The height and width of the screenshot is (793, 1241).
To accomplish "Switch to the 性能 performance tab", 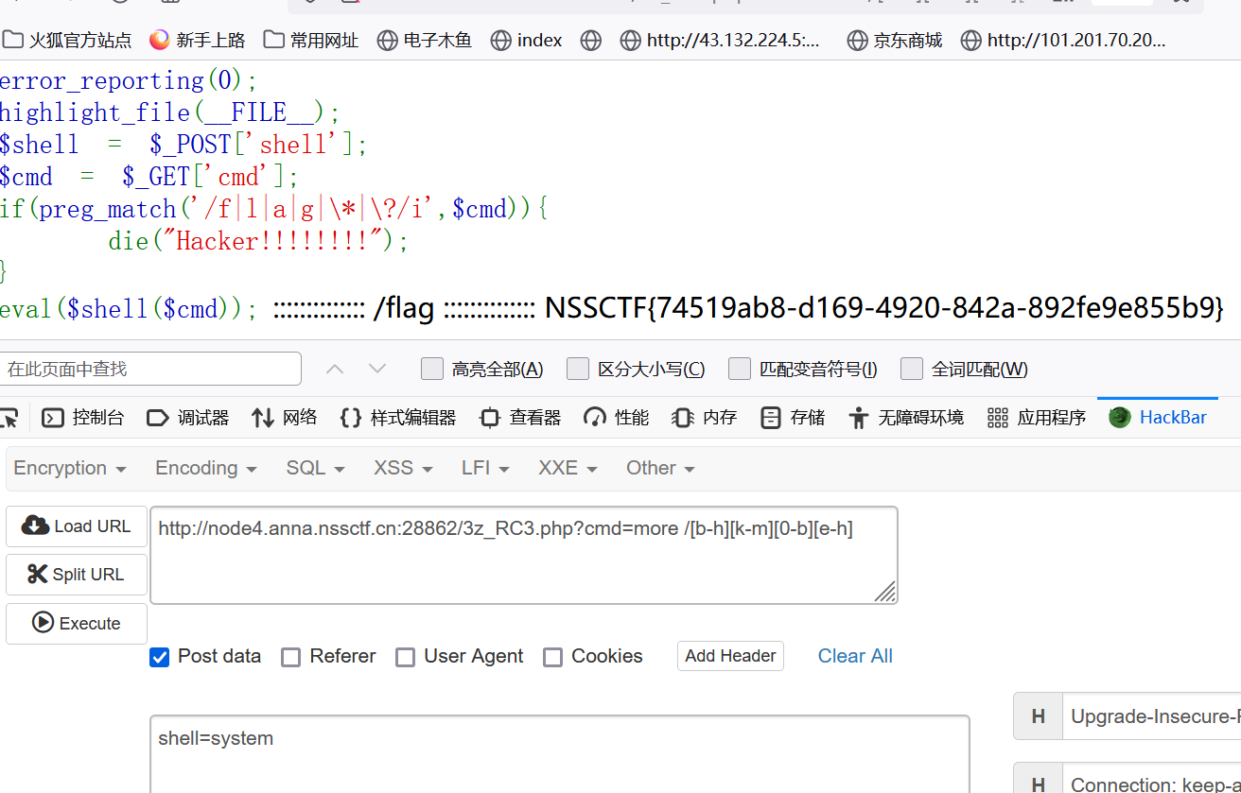I will pos(617,418).
